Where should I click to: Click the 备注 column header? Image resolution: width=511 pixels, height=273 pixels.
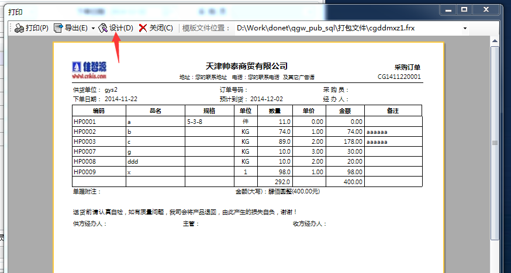pyautogui.click(x=393, y=110)
